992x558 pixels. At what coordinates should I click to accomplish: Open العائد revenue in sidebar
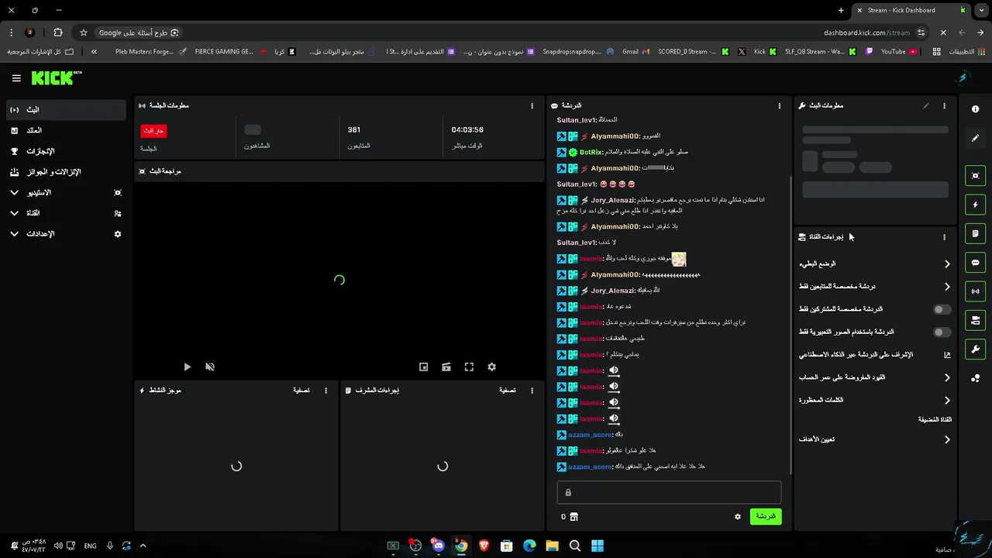click(66, 130)
